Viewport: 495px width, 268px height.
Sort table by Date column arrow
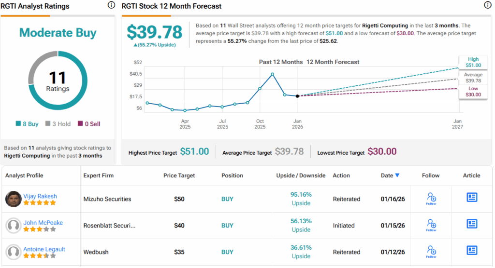(397, 175)
